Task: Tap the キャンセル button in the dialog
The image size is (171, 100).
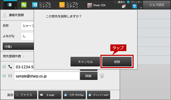Action: click(85, 62)
